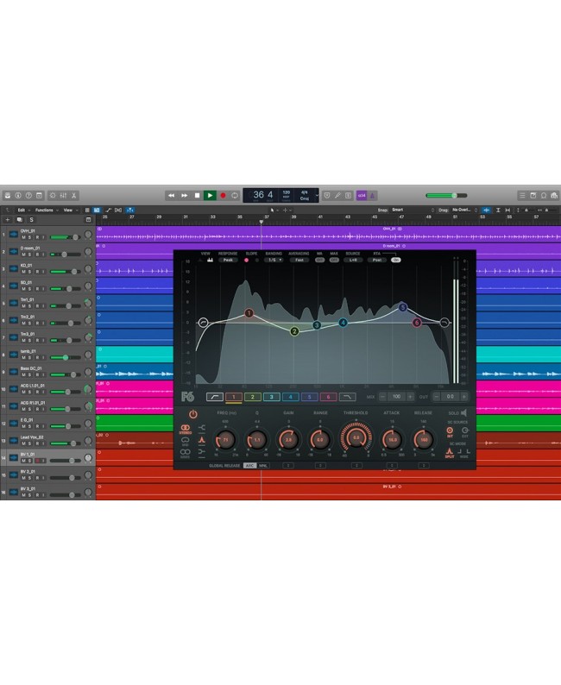This screenshot has height=685, width=561.
Task: Click EQ node 5 on the F6 graph
Action: [403, 307]
